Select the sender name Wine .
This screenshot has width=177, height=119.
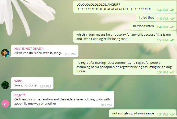pyautogui.click(x=19, y=81)
